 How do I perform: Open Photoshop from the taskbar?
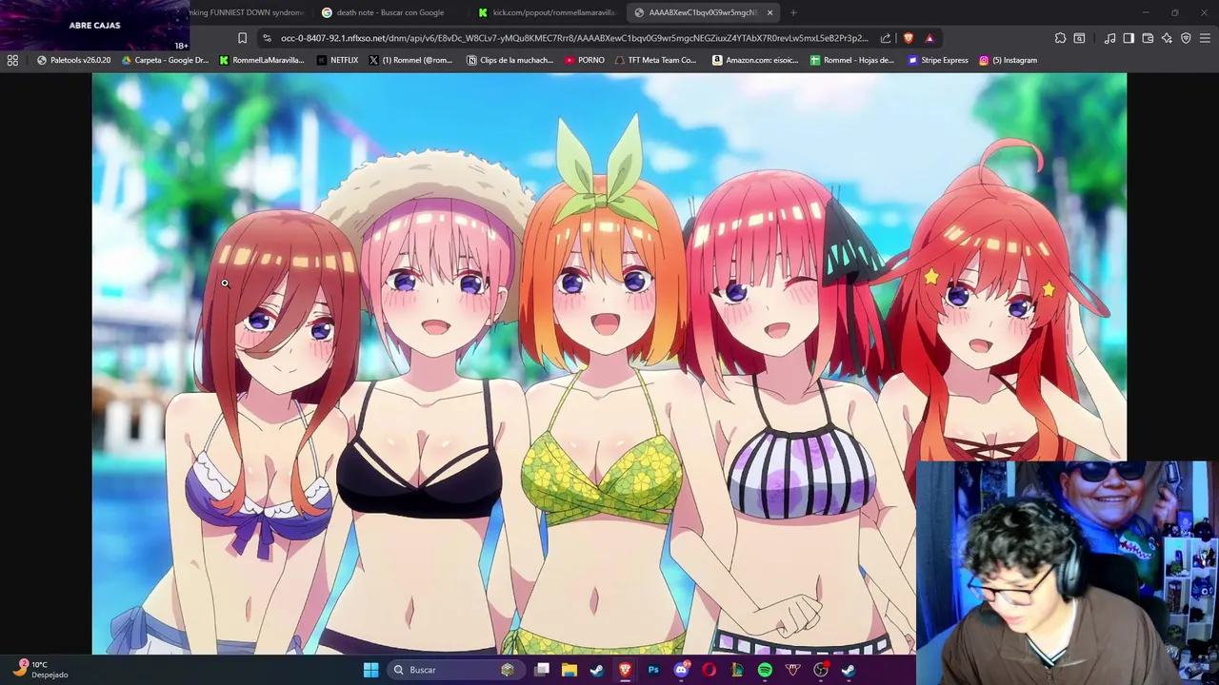653,670
